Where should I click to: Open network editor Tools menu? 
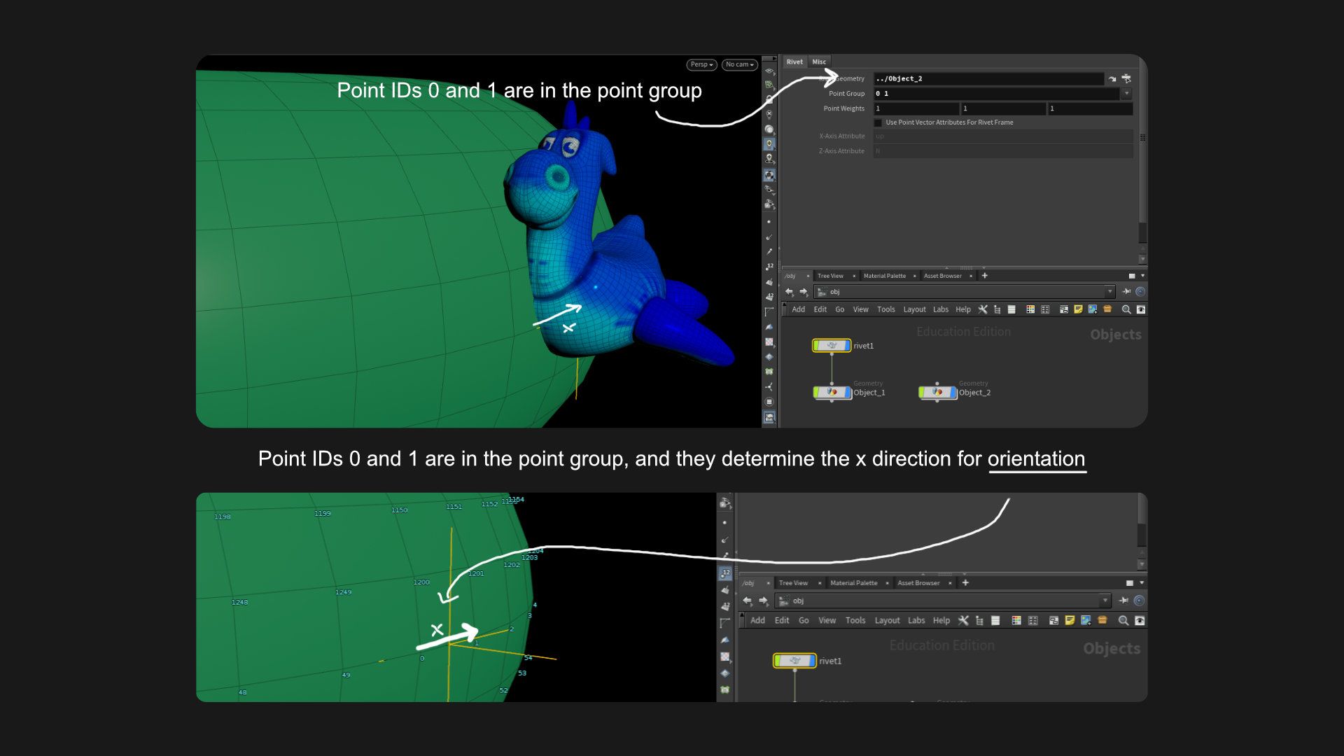(x=885, y=309)
